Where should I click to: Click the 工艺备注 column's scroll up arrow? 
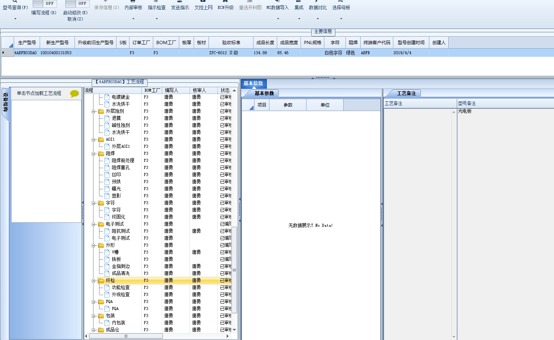coord(454,112)
